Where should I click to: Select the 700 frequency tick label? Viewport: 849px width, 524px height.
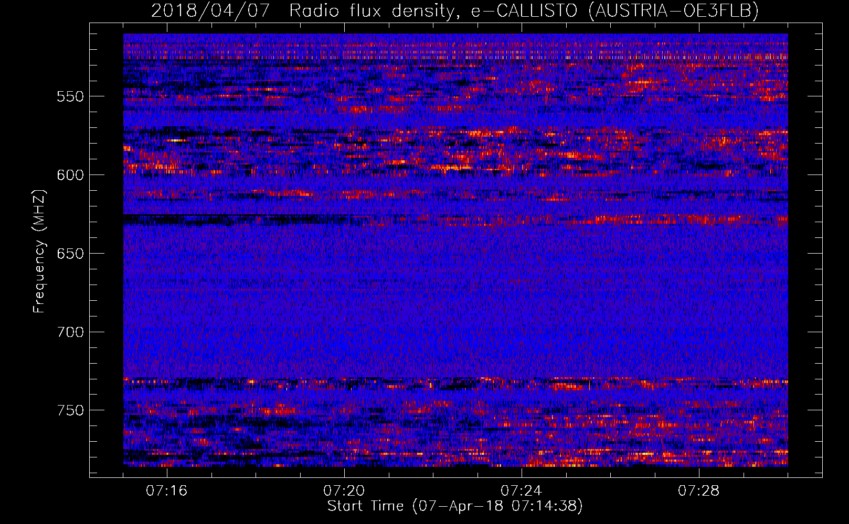tap(70, 332)
